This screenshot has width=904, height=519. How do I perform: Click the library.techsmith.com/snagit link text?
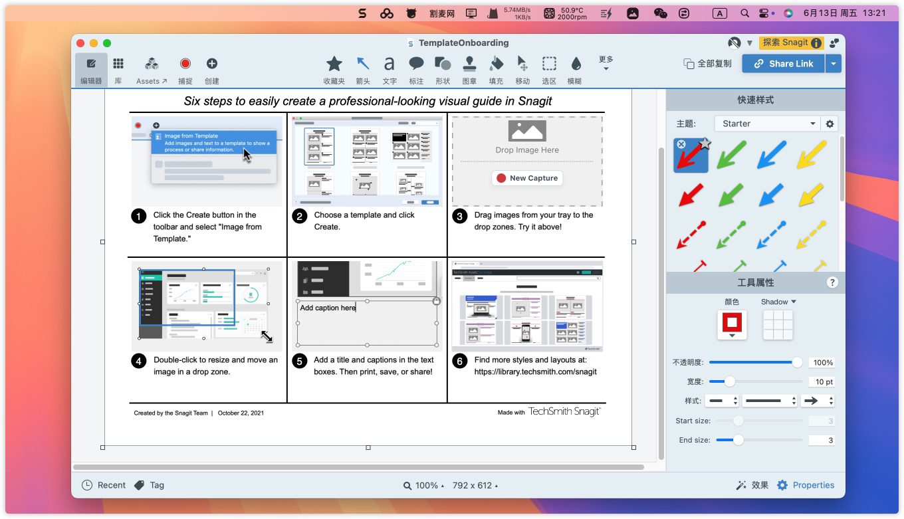(536, 372)
